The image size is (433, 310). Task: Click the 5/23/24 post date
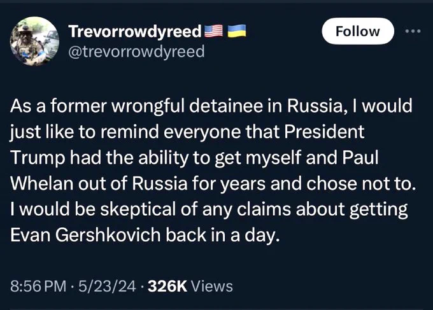pos(107,286)
